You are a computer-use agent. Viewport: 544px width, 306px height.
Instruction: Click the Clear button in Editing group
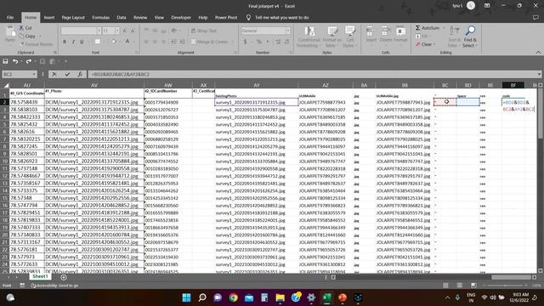[425, 44]
